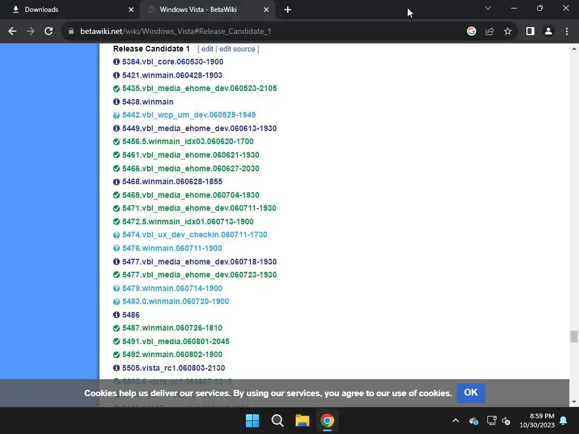The height and width of the screenshot is (434, 579).
Task: Open the Chrome profile menu
Action: pyautogui.click(x=548, y=32)
